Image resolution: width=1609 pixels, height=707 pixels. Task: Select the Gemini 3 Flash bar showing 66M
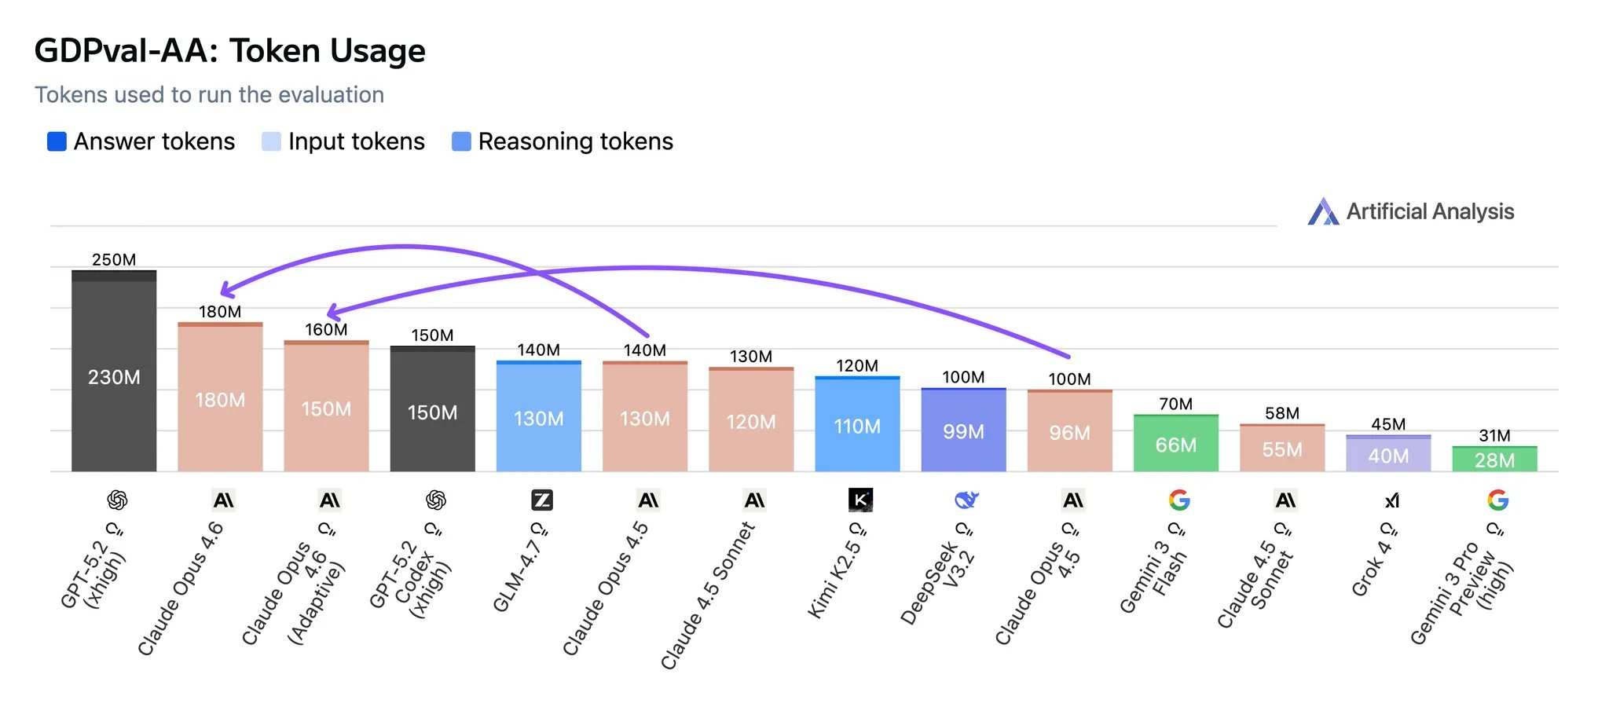tap(1176, 445)
